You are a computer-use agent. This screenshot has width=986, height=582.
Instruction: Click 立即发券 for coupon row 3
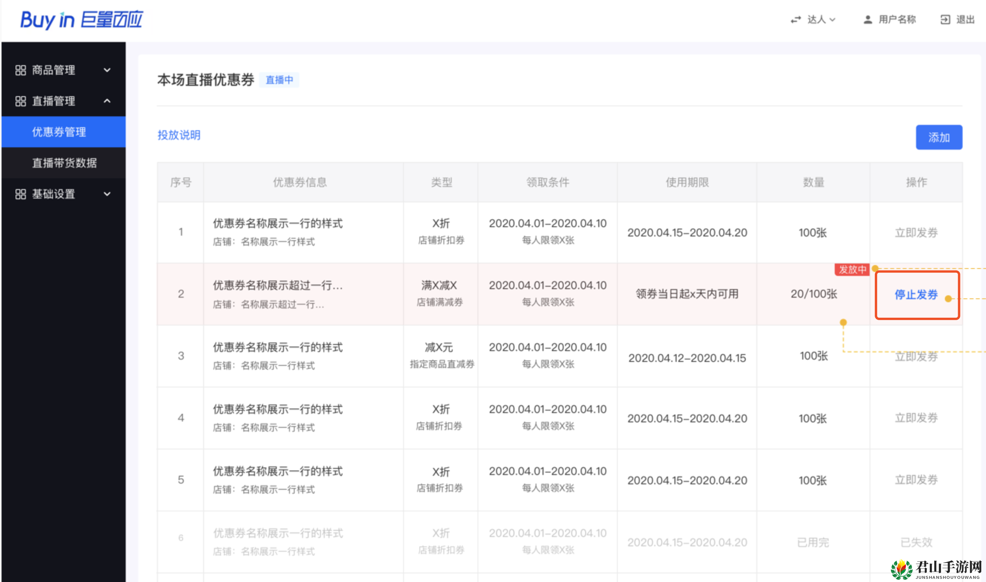(916, 356)
